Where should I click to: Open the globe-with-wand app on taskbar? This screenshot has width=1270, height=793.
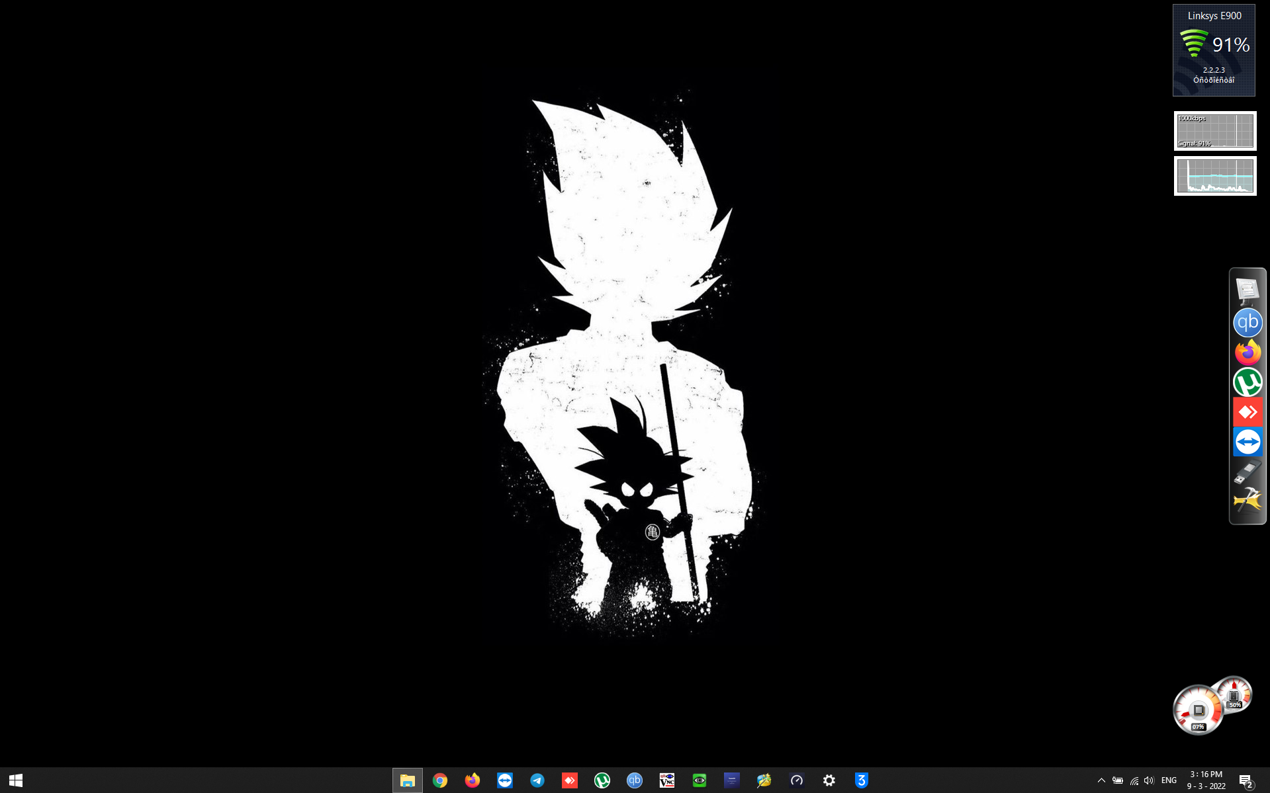pyautogui.click(x=764, y=780)
